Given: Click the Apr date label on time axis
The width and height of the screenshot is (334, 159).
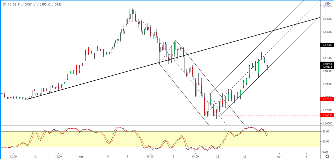Looking at the screenshot, I should click(x=279, y=156).
